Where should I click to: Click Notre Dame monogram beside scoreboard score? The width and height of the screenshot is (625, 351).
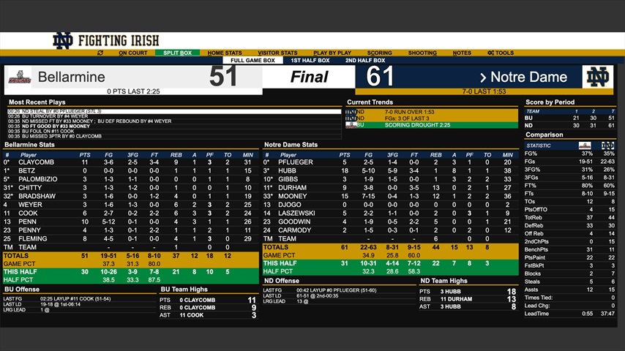(597, 77)
